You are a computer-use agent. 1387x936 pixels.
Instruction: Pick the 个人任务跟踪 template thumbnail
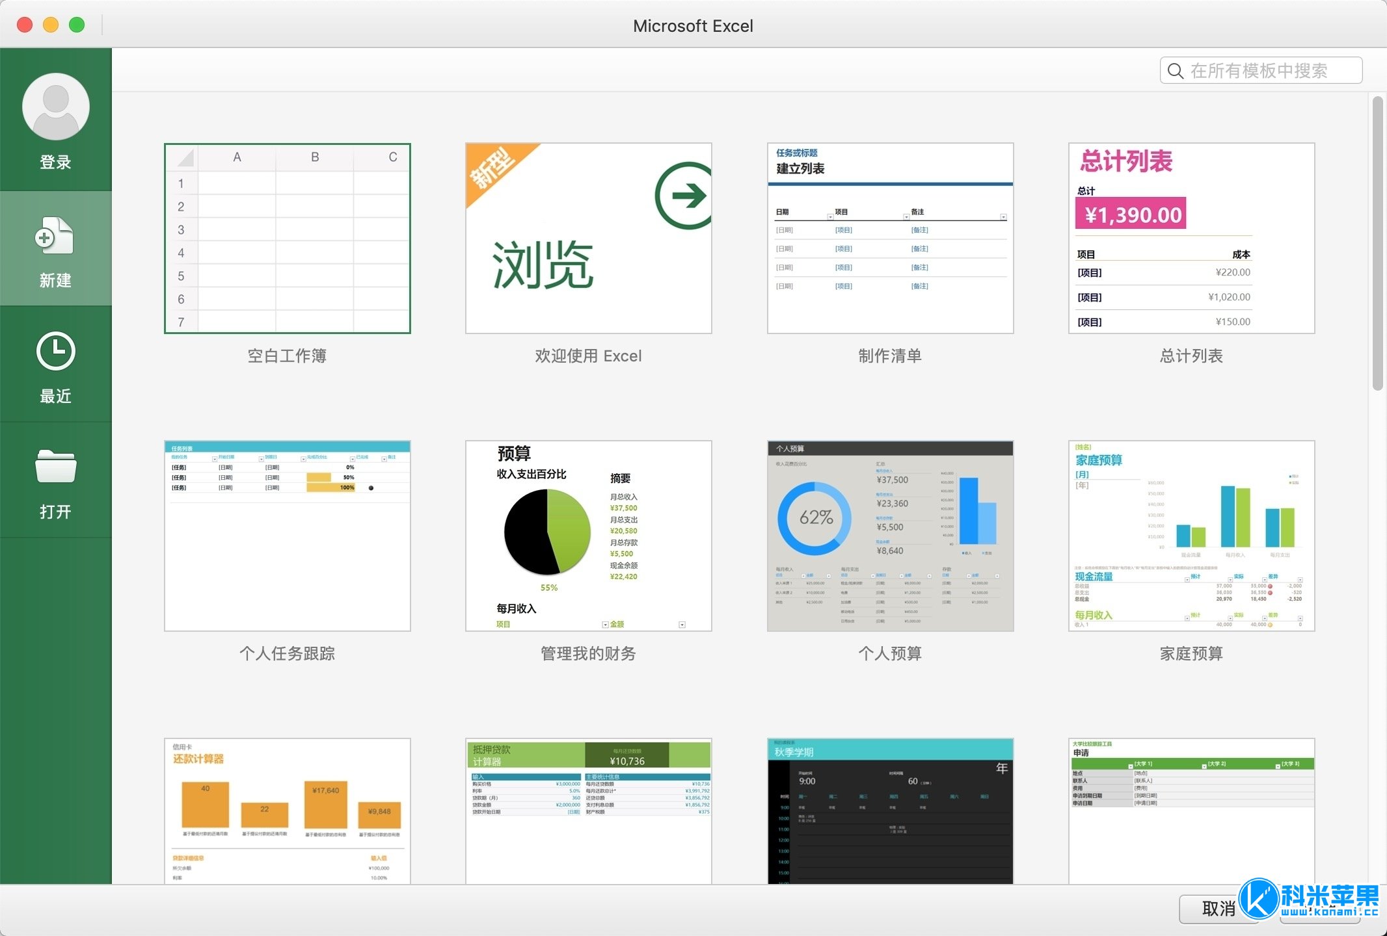(288, 536)
